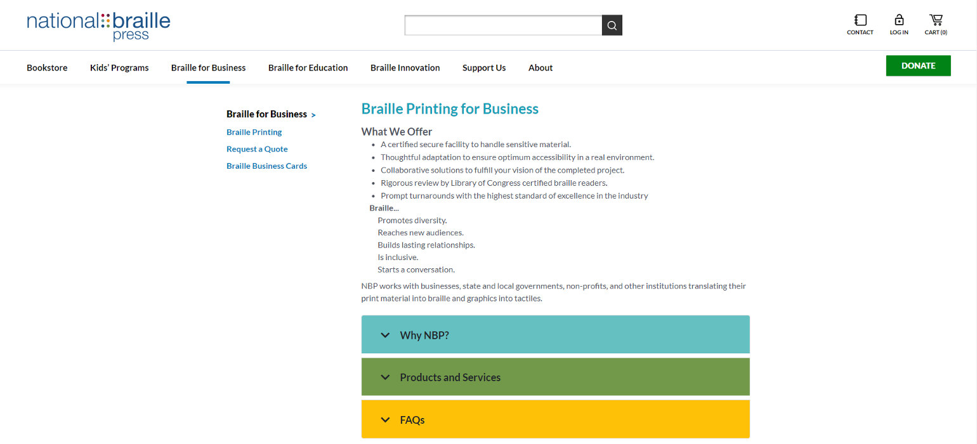
Task: Go to the Support Us menu
Action: 484,68
